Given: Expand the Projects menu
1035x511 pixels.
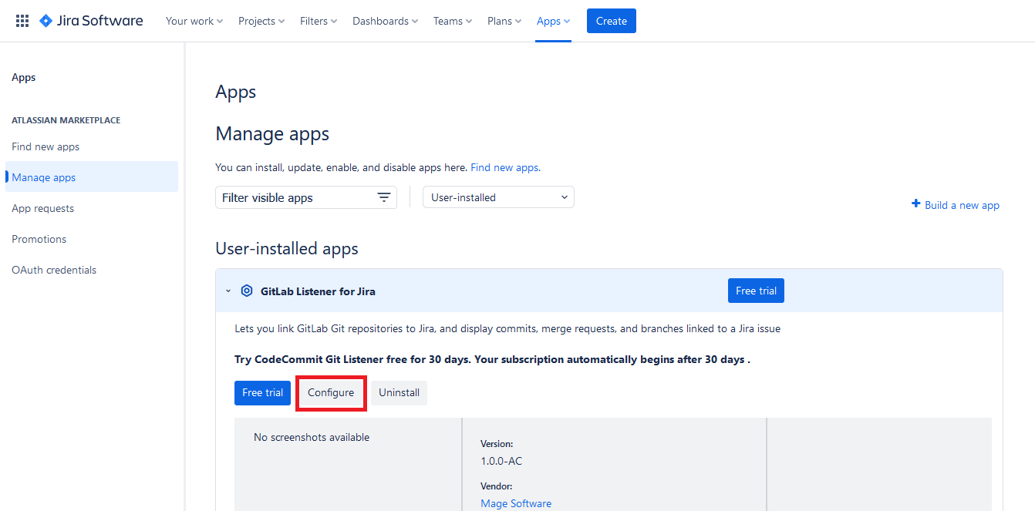Looking at the screenshot, I should tap(261, 21).
